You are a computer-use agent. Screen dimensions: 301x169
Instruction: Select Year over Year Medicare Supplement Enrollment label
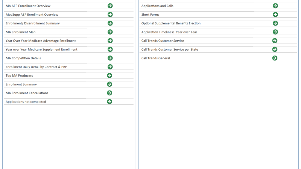(41, 49)
